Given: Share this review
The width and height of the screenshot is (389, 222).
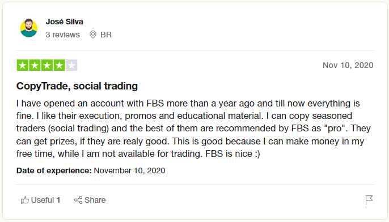Looking at the screenshot, I should point(90,200).
